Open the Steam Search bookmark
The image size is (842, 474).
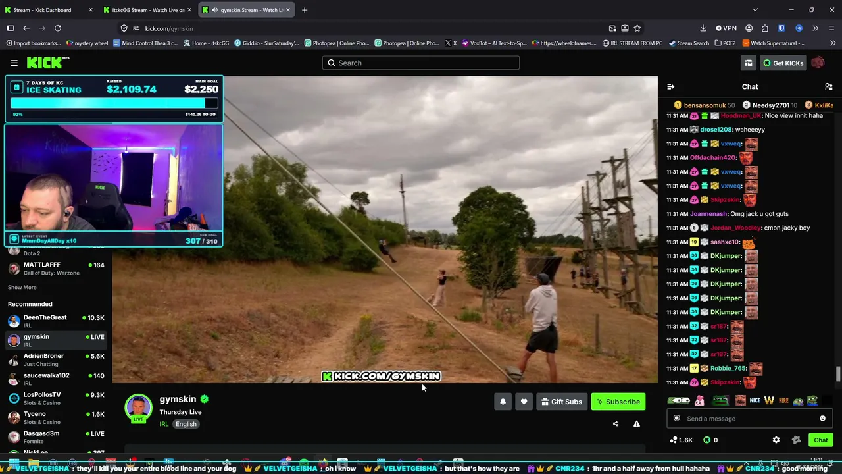689,43
